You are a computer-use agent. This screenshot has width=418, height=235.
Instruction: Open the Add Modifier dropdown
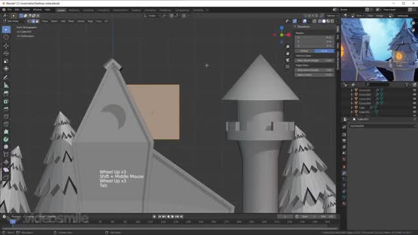383,126
